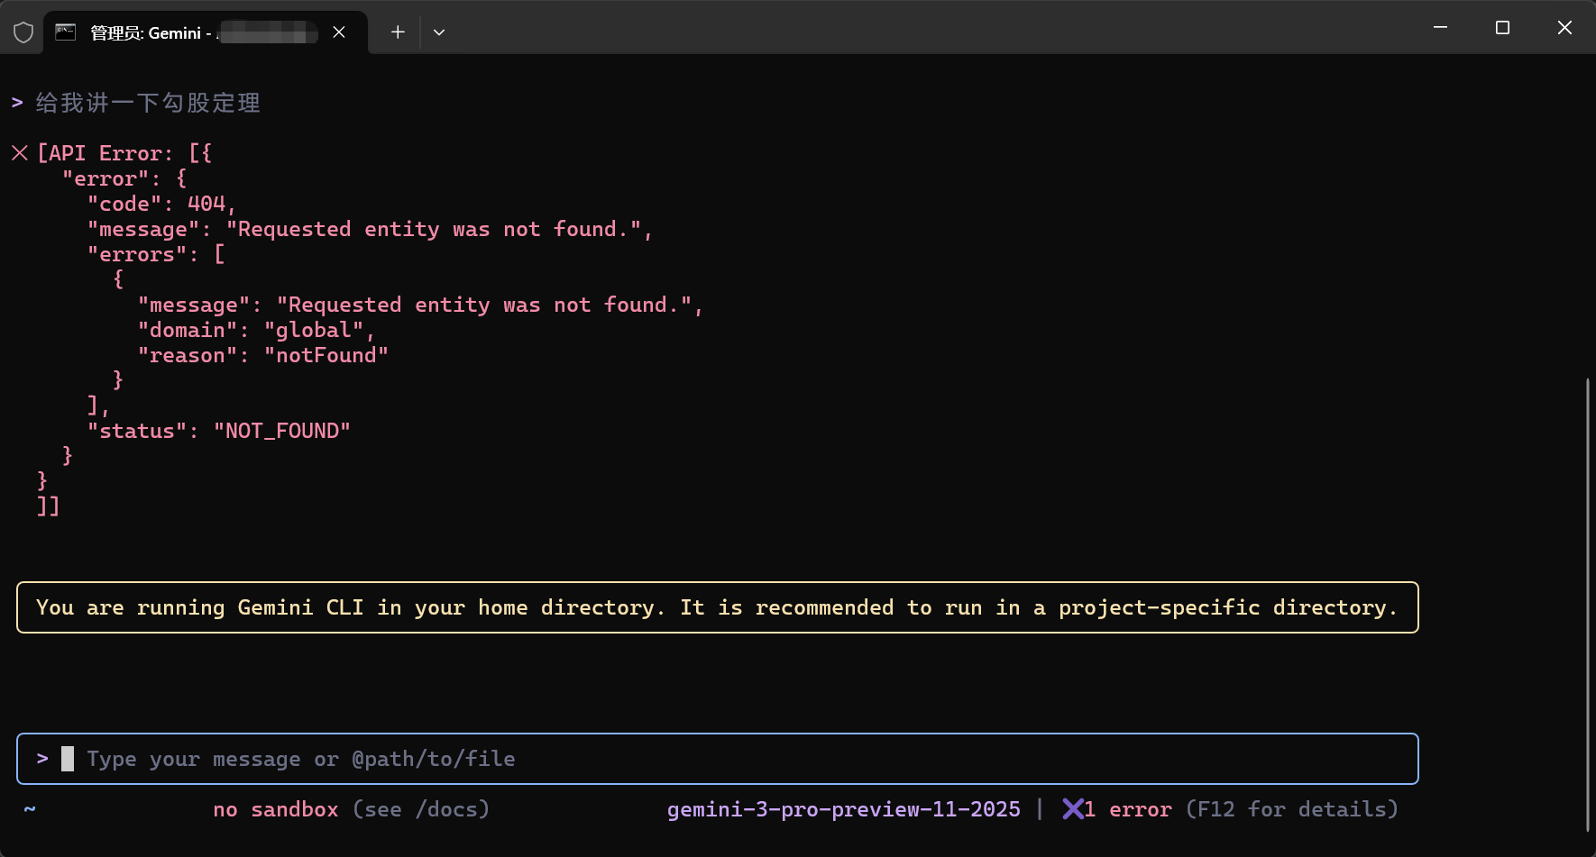Click the home directory warning banner

pyautogui.click(x=717, y=607)
